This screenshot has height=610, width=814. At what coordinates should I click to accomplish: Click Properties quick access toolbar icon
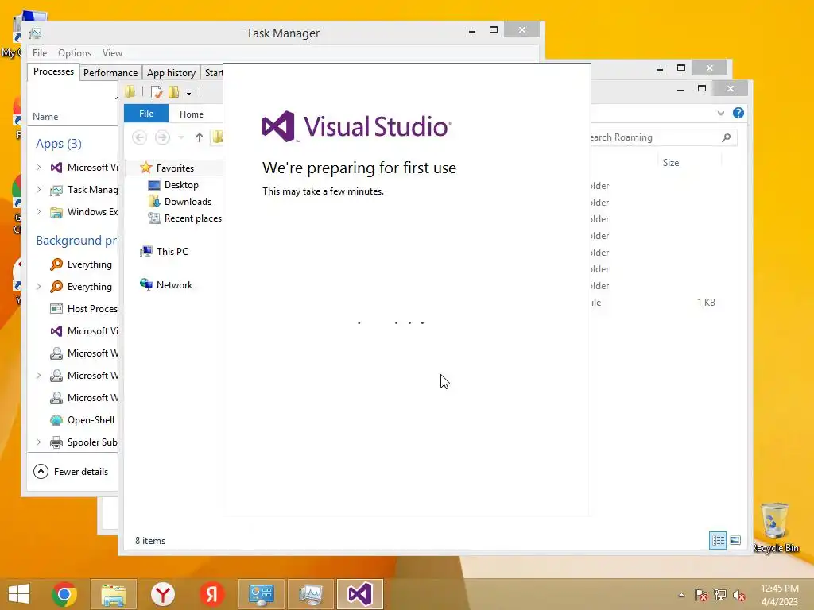coord(157,92)
